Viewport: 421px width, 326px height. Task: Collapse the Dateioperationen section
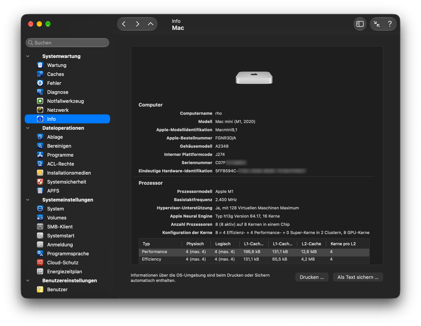[28, 128]
